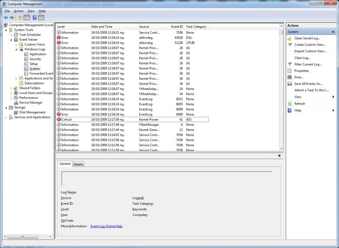
Task: Open the Action menu
Action: (19, 11)
